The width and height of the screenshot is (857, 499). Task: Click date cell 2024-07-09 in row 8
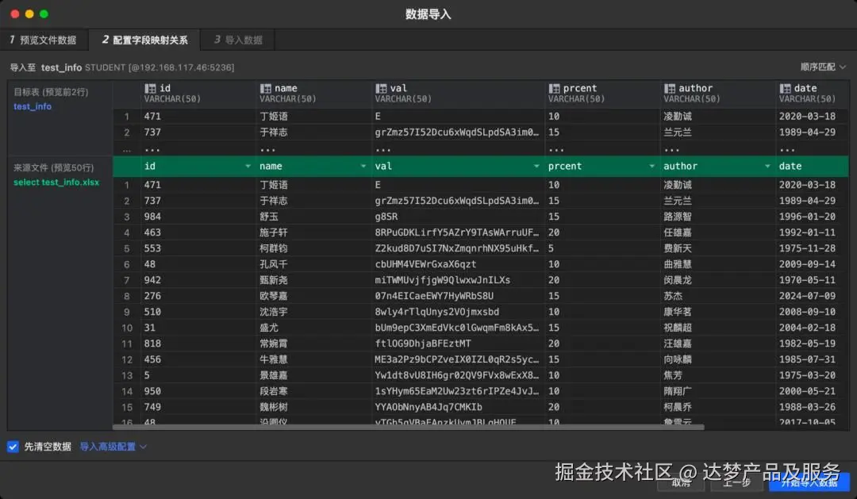click(x=807, y=296)
